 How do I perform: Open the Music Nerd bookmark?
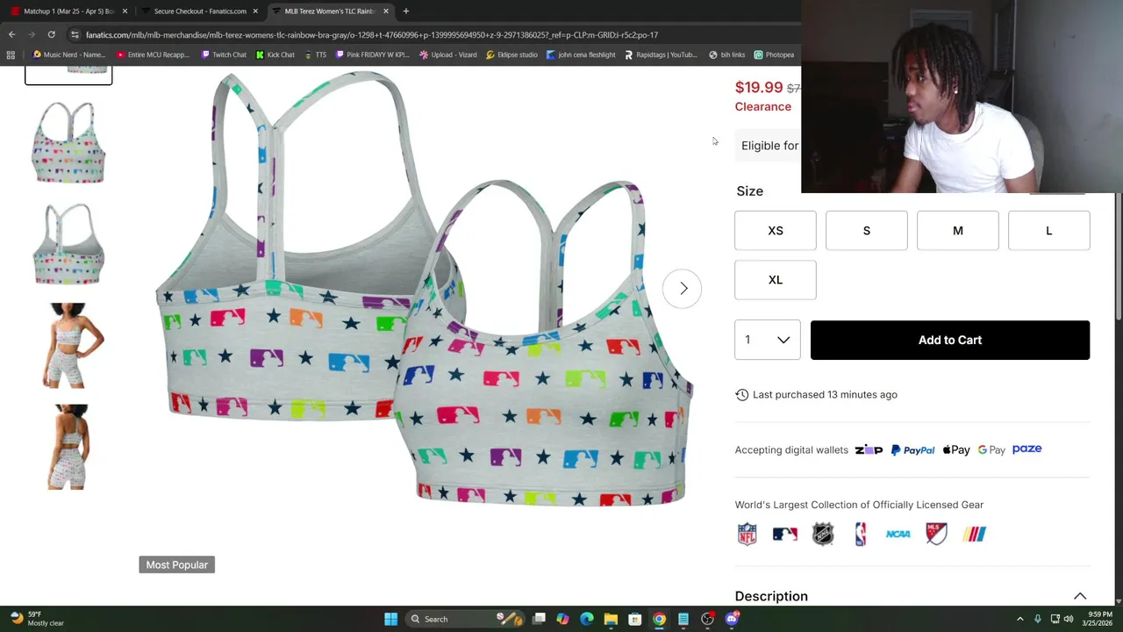(68, 54)
